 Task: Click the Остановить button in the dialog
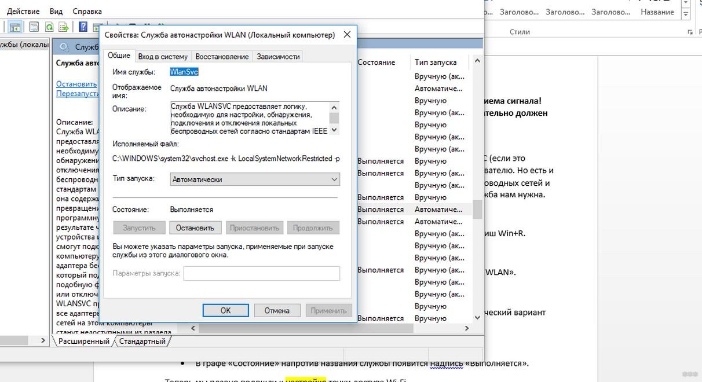pos(195,227)
